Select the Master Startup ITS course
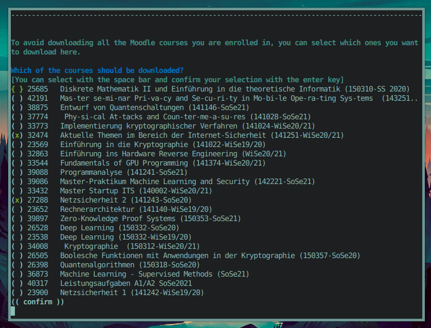Viewport: 431px width, 328px height. coord(15,191)
